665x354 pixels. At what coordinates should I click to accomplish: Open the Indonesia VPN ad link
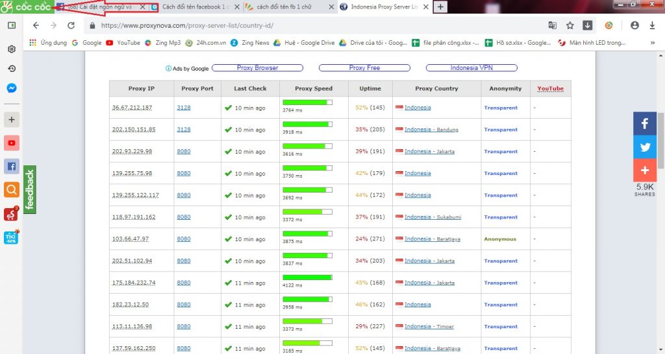pyautogui.click(x=471, y=67)
